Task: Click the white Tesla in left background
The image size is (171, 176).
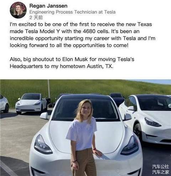Action: point(31,103)
